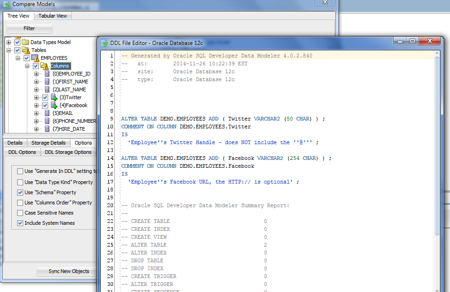
Task: Click the ALTER TABLE Twitter statement line
Action: pos(223,119)
